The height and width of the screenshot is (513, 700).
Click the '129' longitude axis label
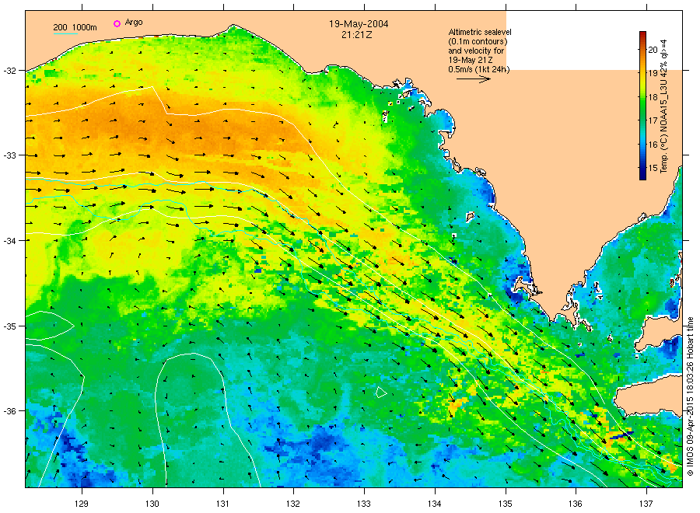pos(81,504)
